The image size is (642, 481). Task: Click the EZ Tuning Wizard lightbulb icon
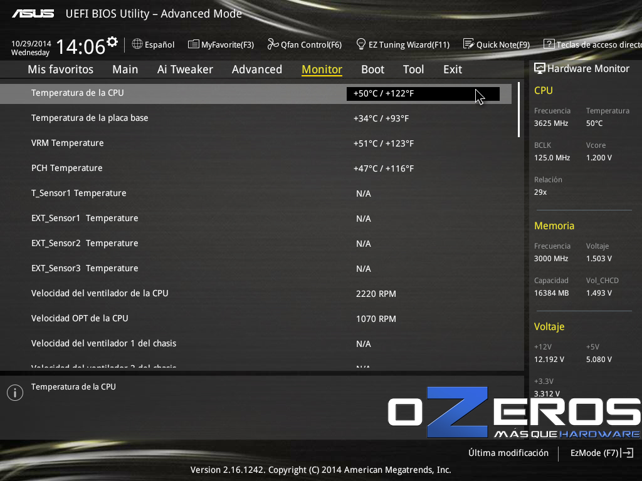click(360, 44)
